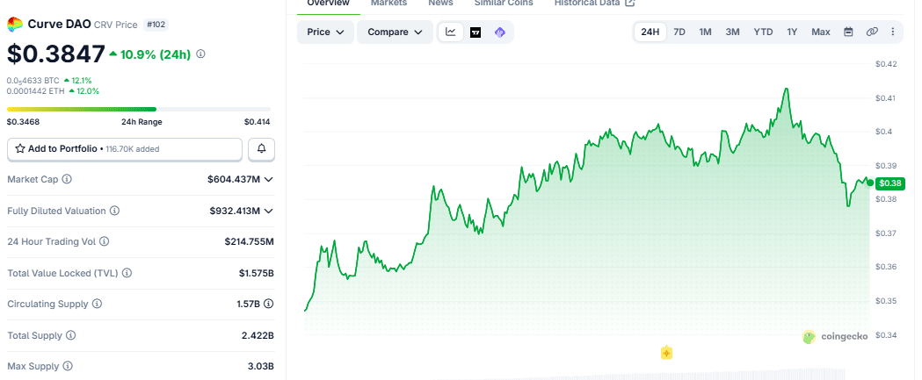The height and width of the screenshot is (380, 922).
Task: Click the yellow event marker below chart
Action: point(666,353)
